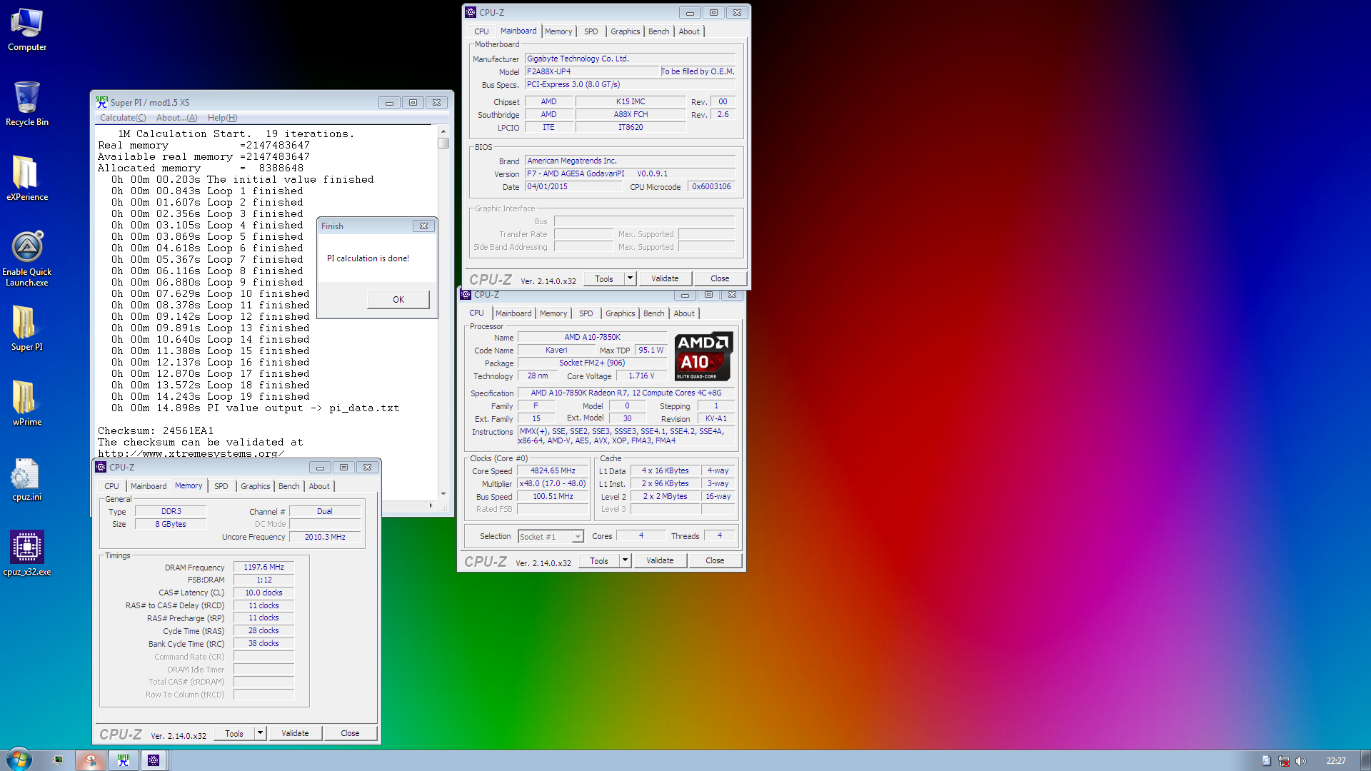Image resolution: width=1371 pixels, height=771 pixels.
Task: Click OK in the Finish dialog
Action: [x=398, y=300]
